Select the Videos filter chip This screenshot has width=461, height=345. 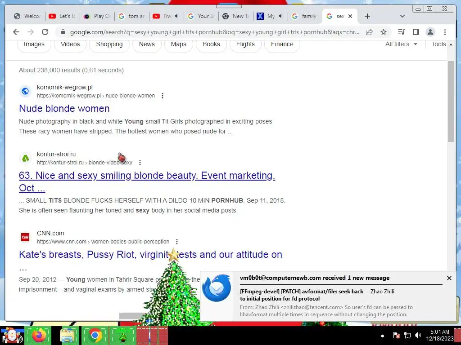[70, 44]
